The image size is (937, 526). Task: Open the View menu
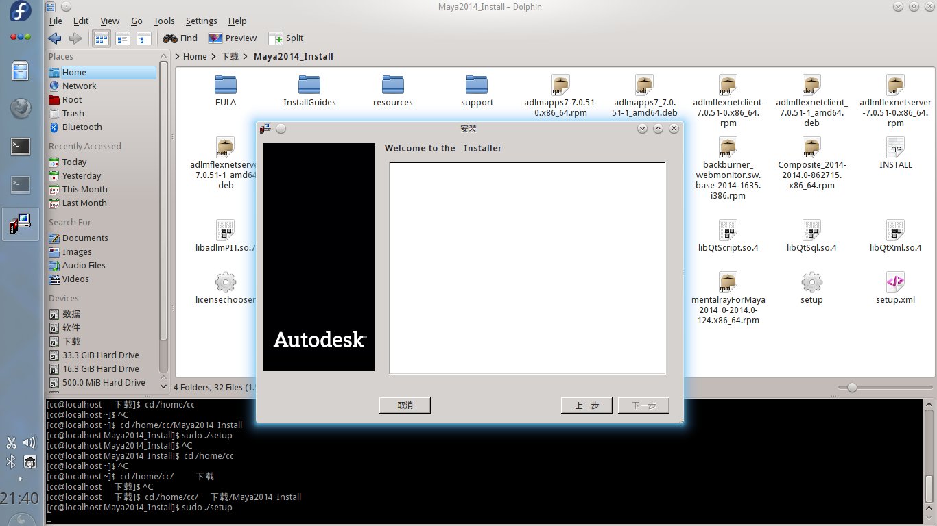click(x=110, y=21)
